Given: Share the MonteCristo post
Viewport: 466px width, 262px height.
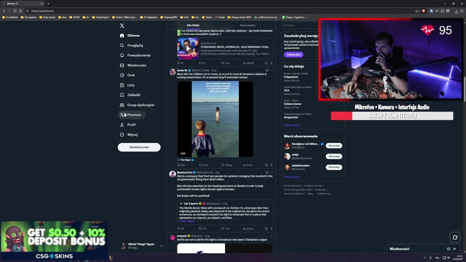Looking at the screenshot, I should [271, 229].
